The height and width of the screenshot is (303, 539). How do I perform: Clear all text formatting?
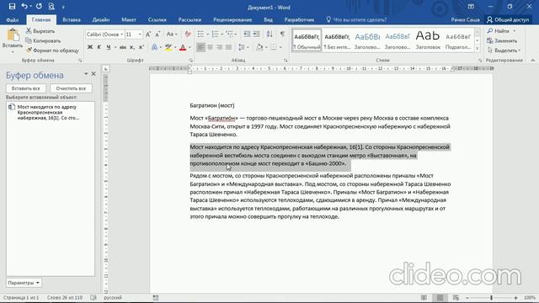pyautogui.click(x=188, y=35)
